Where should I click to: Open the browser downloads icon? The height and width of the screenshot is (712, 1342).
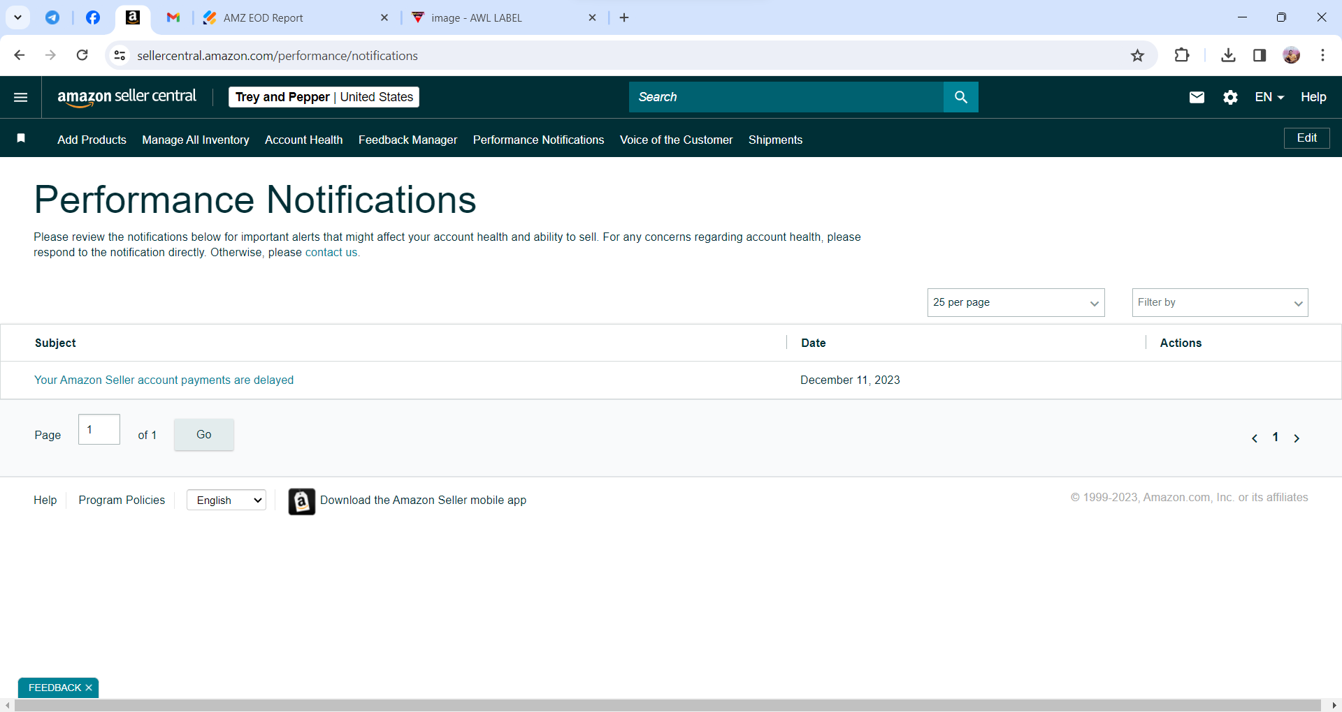coord(1228,55)
